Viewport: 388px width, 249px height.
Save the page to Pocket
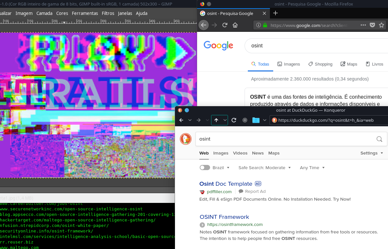click(x=372, y=25)
